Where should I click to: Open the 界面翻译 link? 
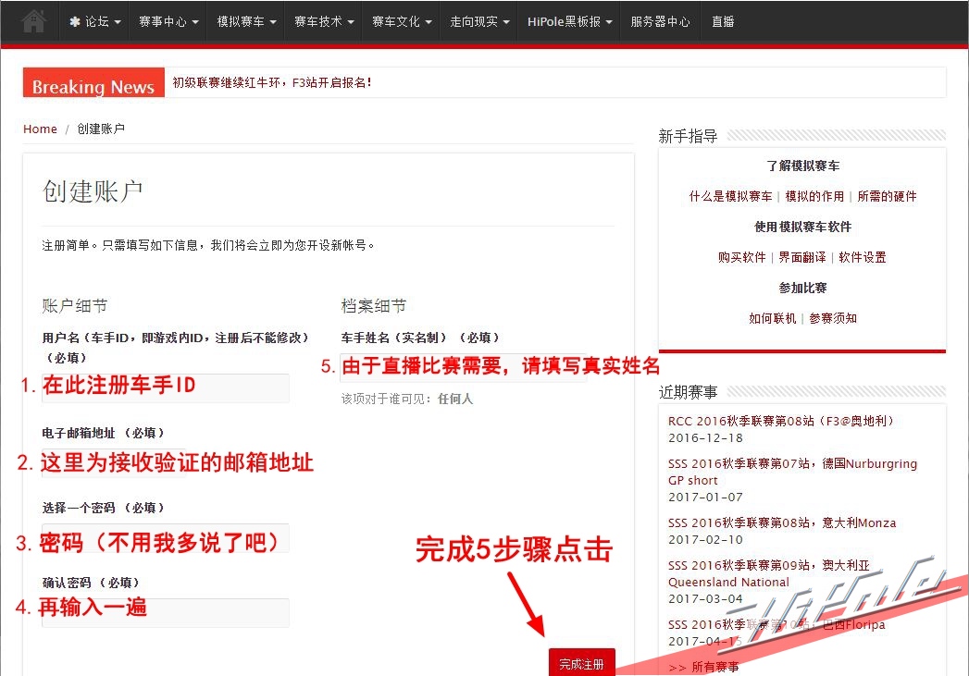pos(802,257)
